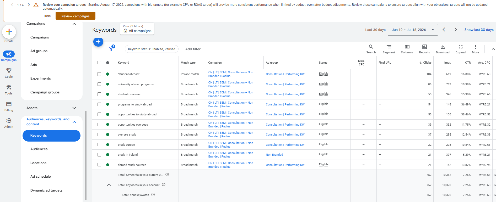
Task: Open the Reports icon
Action: click(x=424, y=49)
